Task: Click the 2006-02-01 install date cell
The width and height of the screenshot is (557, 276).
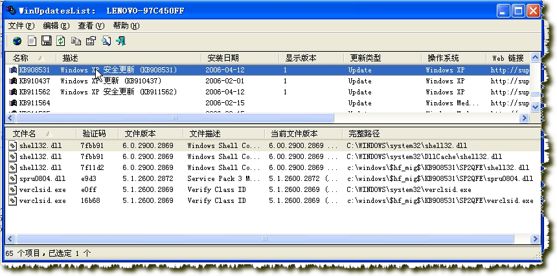Action: coord(225,81)
